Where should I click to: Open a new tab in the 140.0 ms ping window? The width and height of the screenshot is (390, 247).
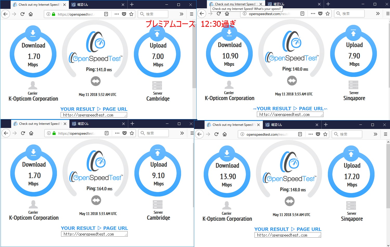328,4
